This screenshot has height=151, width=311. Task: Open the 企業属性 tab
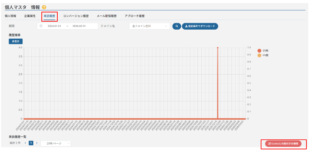tap(30, 16)
